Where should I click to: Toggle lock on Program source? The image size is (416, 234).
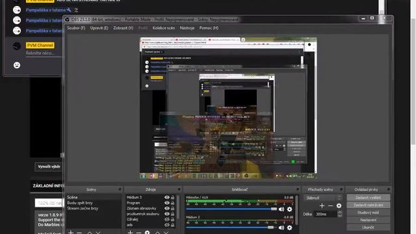point(173,203)
